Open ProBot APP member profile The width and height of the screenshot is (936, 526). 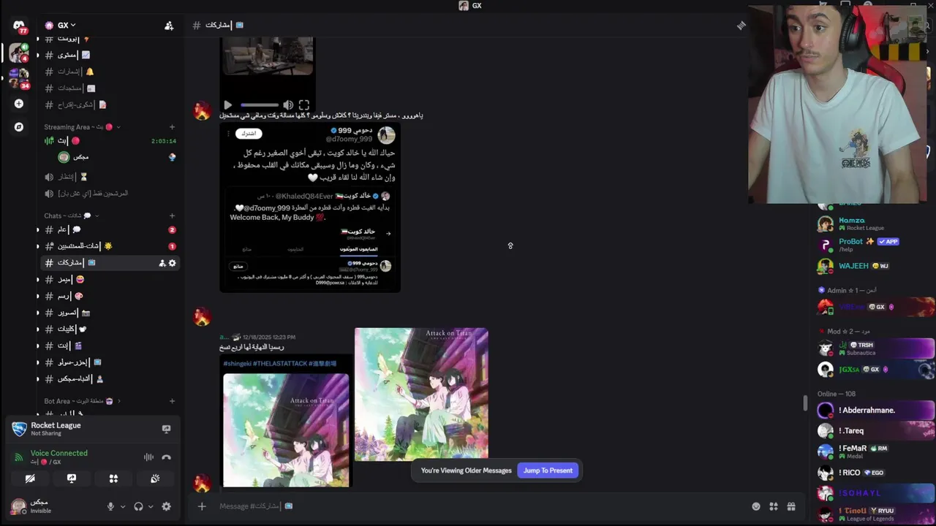point(874,245)
